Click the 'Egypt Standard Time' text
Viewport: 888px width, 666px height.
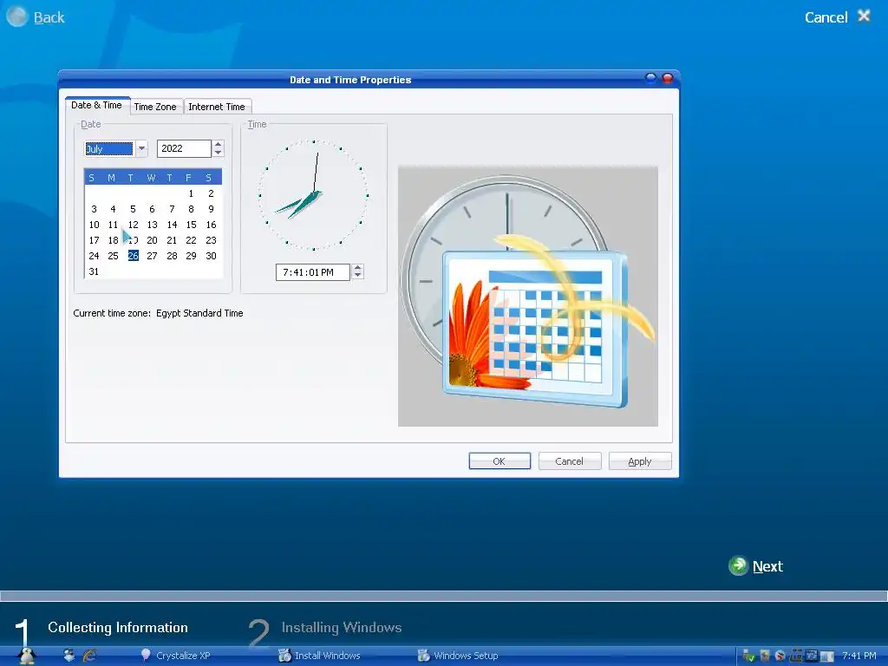[199, 312]
